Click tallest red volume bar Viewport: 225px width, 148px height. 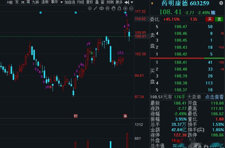coord(127,140)
